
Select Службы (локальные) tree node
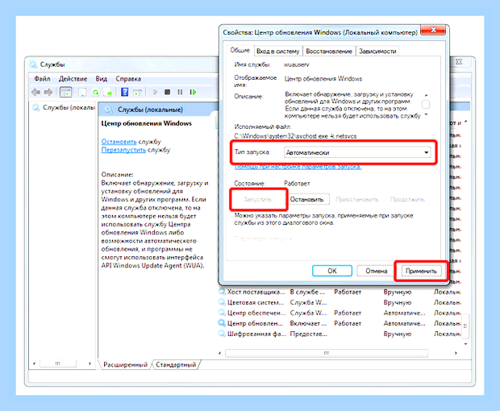[69, 108]
